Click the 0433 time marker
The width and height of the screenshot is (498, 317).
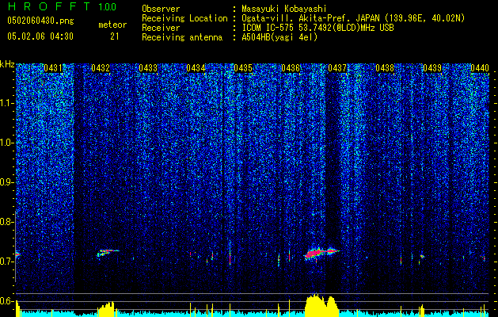148,67
